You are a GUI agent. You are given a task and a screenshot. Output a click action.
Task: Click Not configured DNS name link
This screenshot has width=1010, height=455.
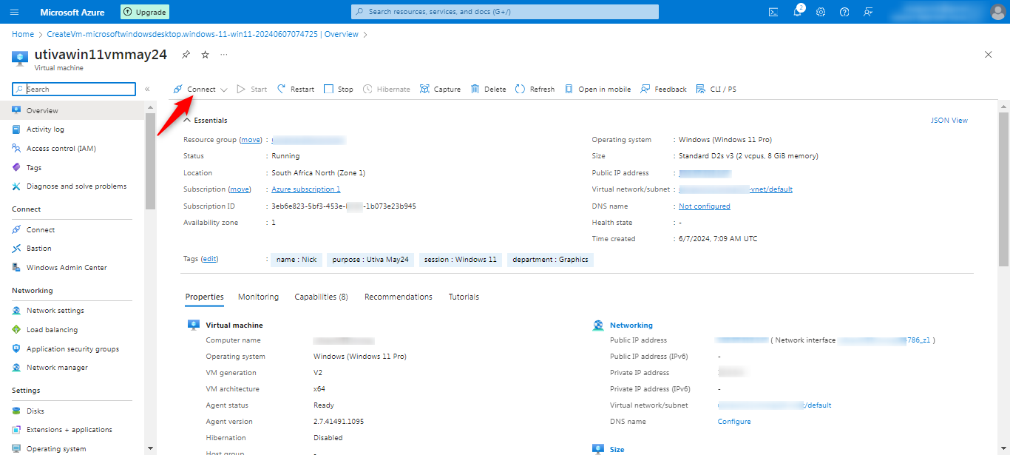[x=705, y=206]
